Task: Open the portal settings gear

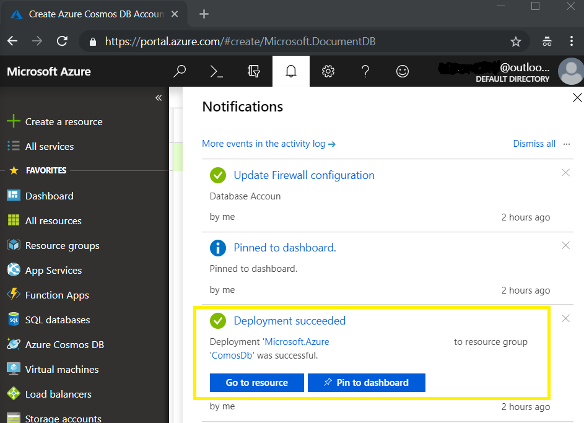Action: coord(328,71)
